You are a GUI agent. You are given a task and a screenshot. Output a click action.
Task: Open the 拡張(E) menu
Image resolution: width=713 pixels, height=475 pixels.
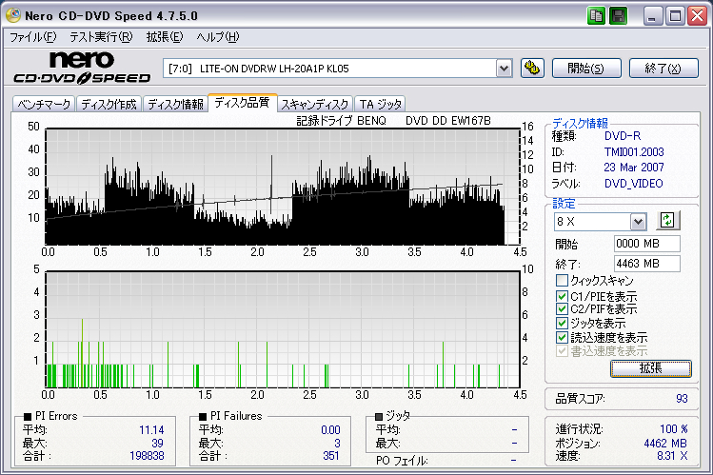pyautogui.click(x=164, y=37)
